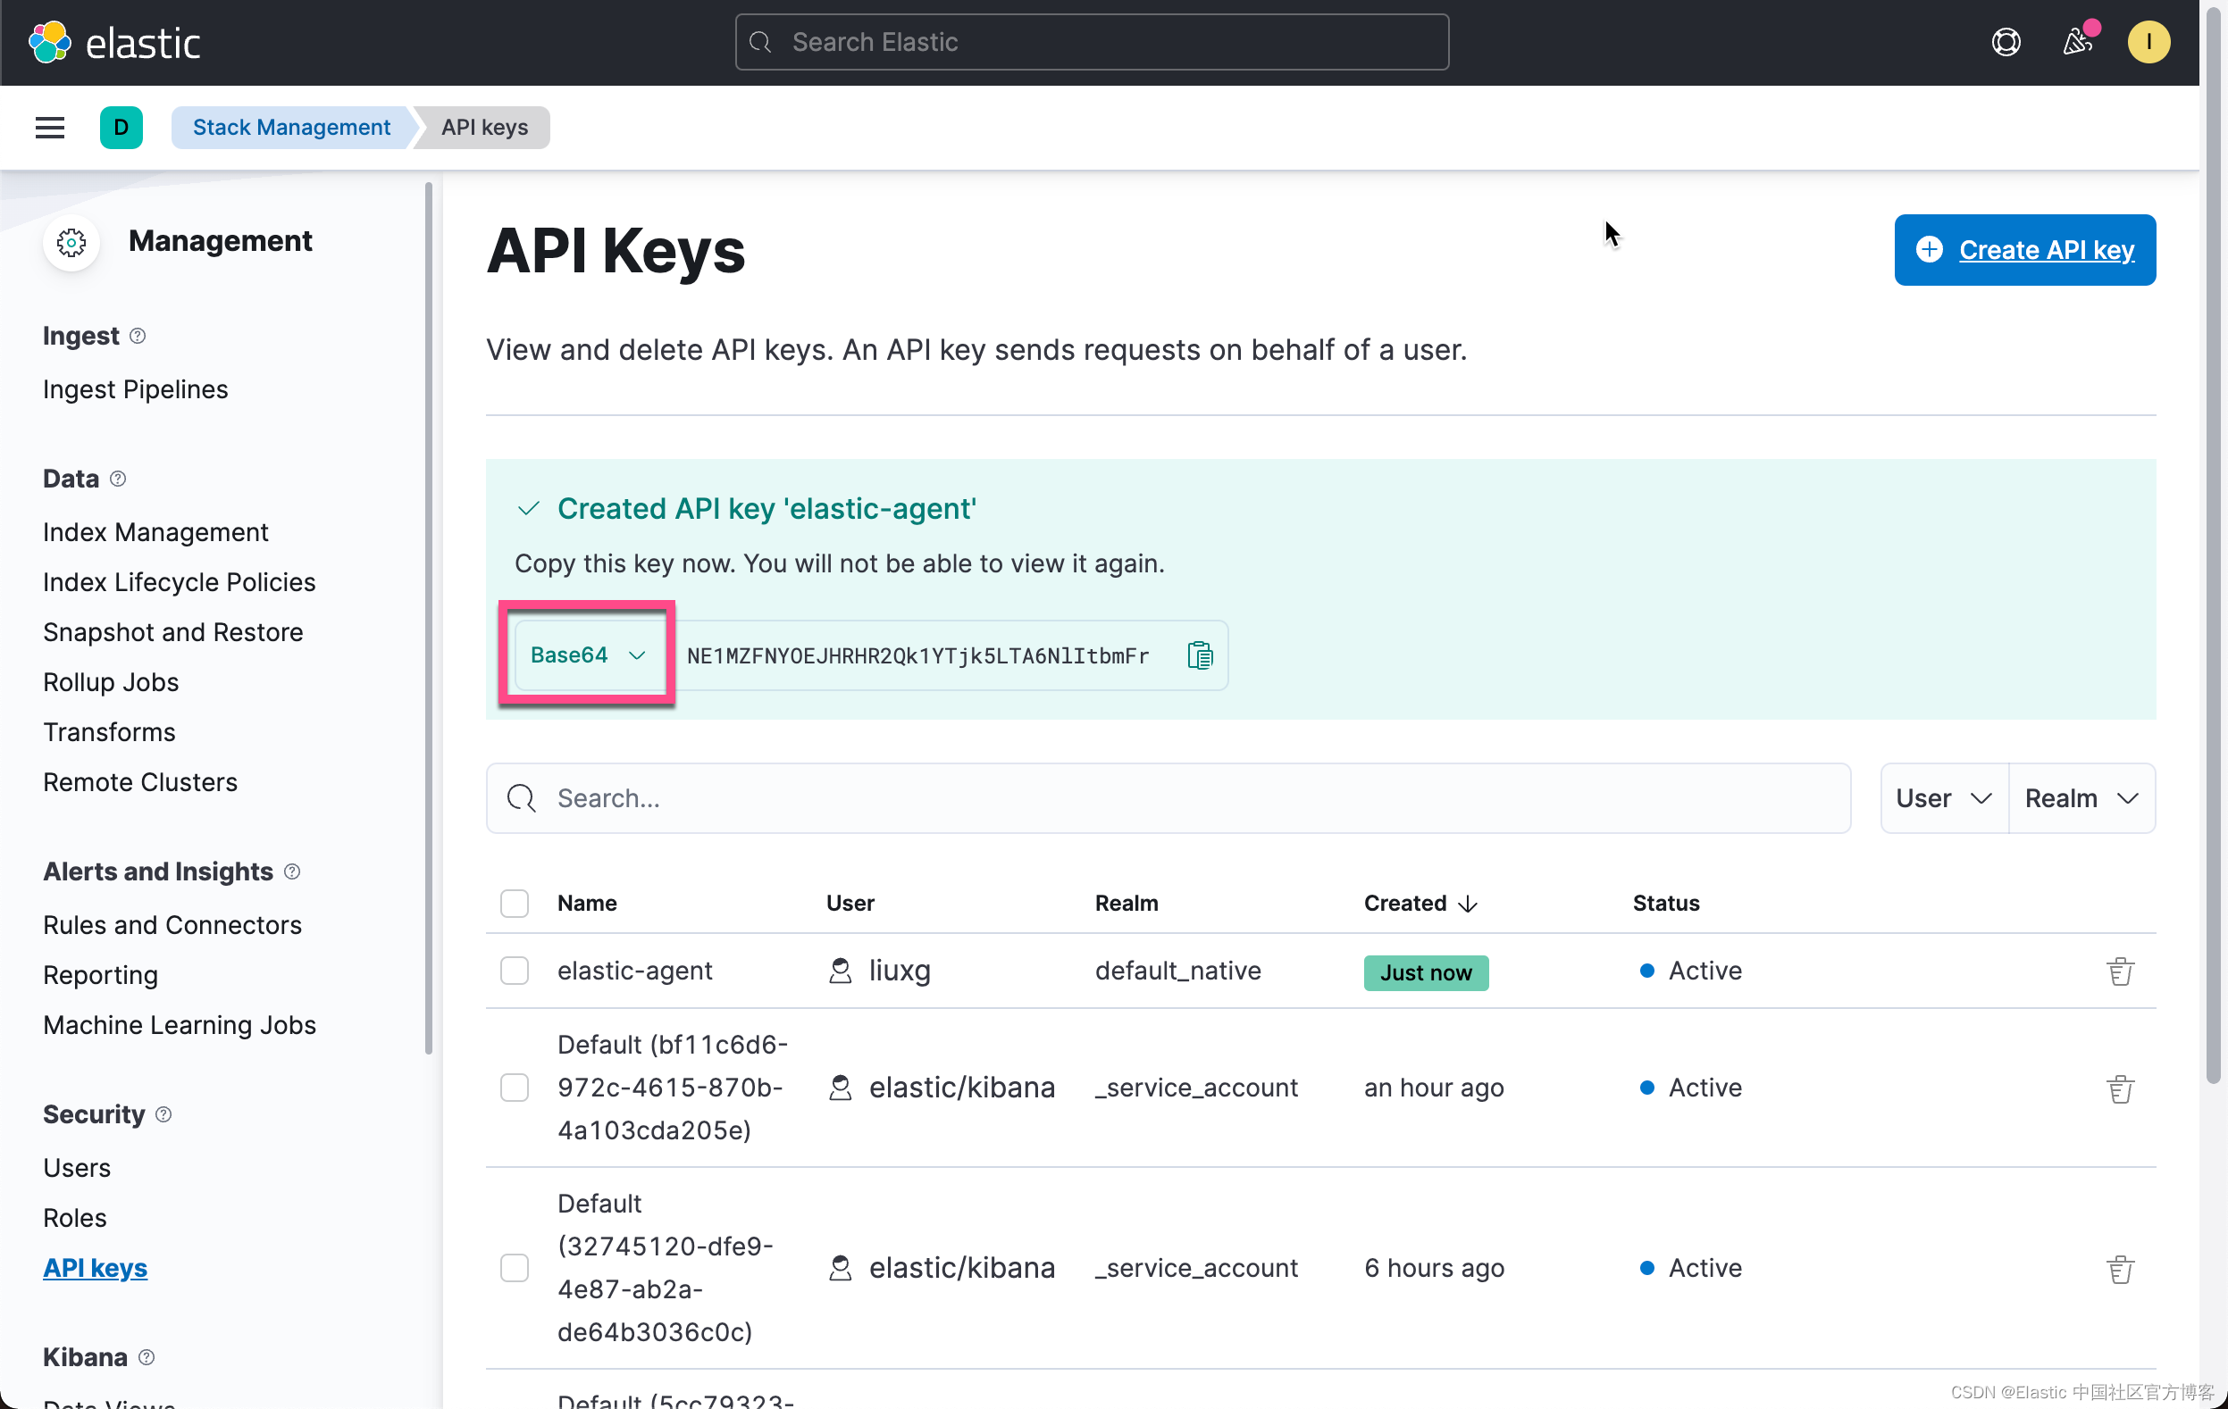Open user avatar menu

[x=2148, y=43]
